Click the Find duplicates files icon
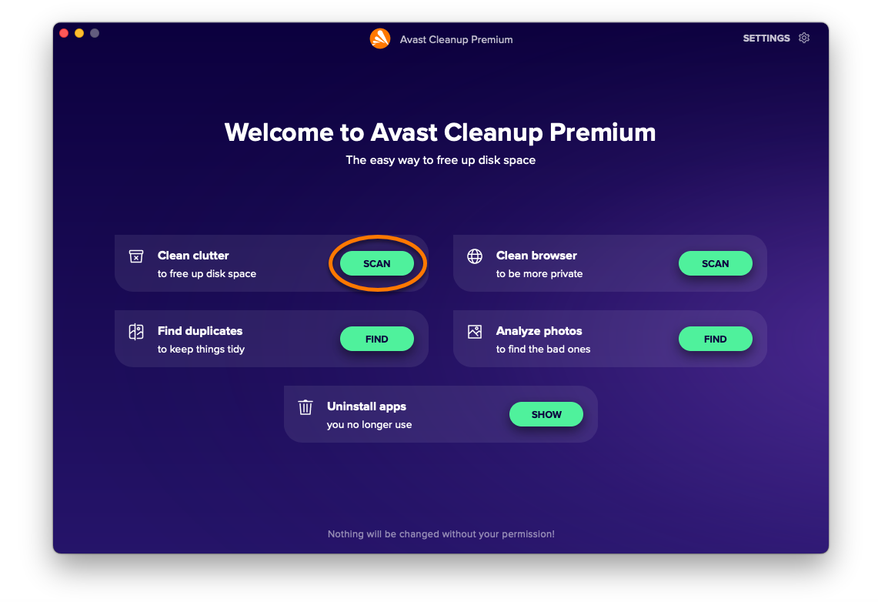 tap(136, 332)
